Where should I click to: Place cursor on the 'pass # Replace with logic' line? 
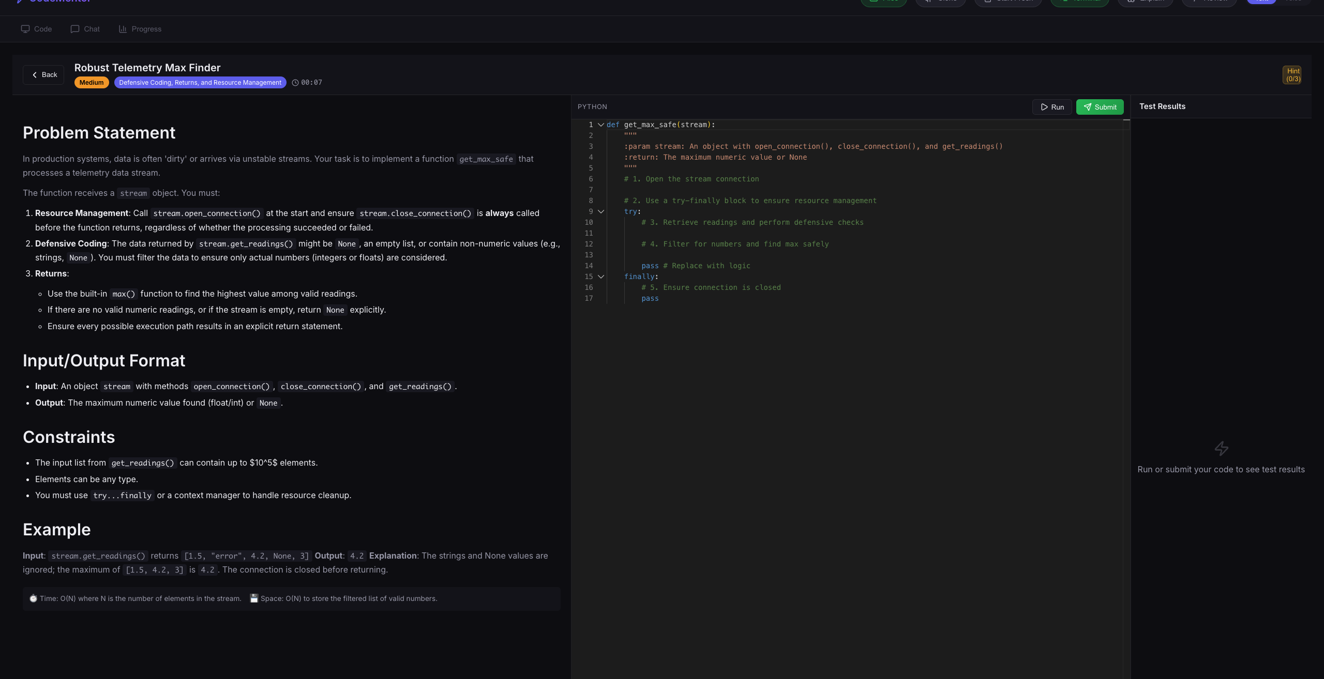[x=695, y=266]
